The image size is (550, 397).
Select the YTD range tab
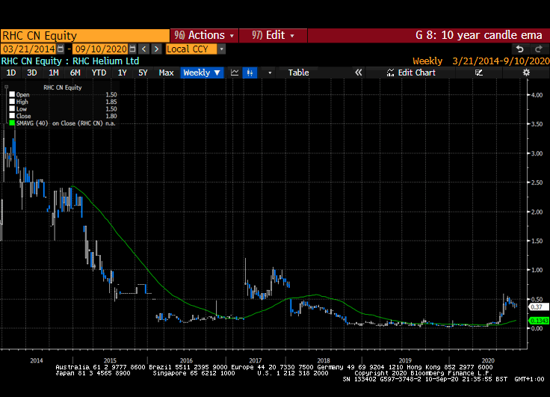pos(99,73)
